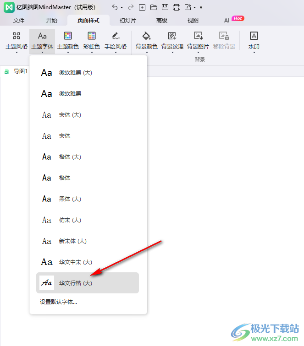Image resolution: width=304 pixels, height=346 pixels.
Task: Click the Print icon in the title bar
Action: tap(177, 7)
